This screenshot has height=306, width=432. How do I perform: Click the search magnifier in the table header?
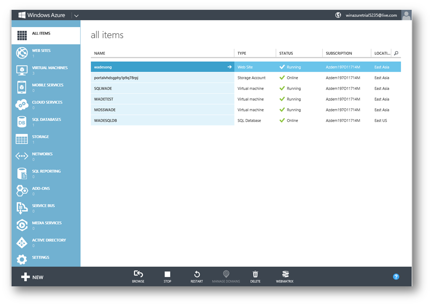tap(396, 53)
